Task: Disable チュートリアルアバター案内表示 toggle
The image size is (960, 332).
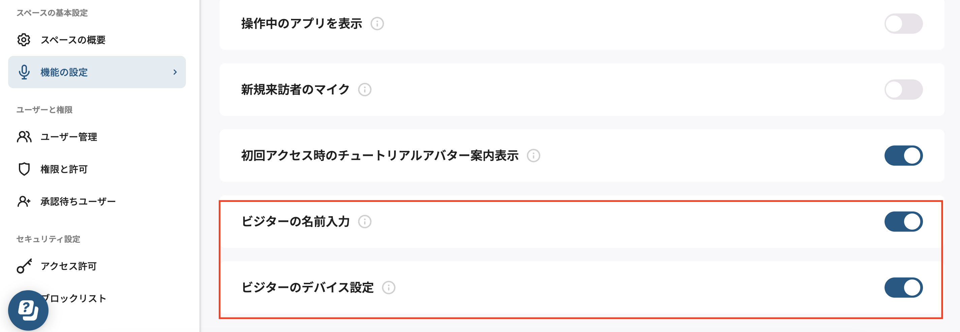Action: click(903, 156)
